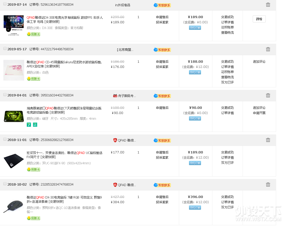Open the CD-45限量版Sakura mouse pad title
Image resolution: width=286 pixels, height=226 pixels.
coord(64,64)
